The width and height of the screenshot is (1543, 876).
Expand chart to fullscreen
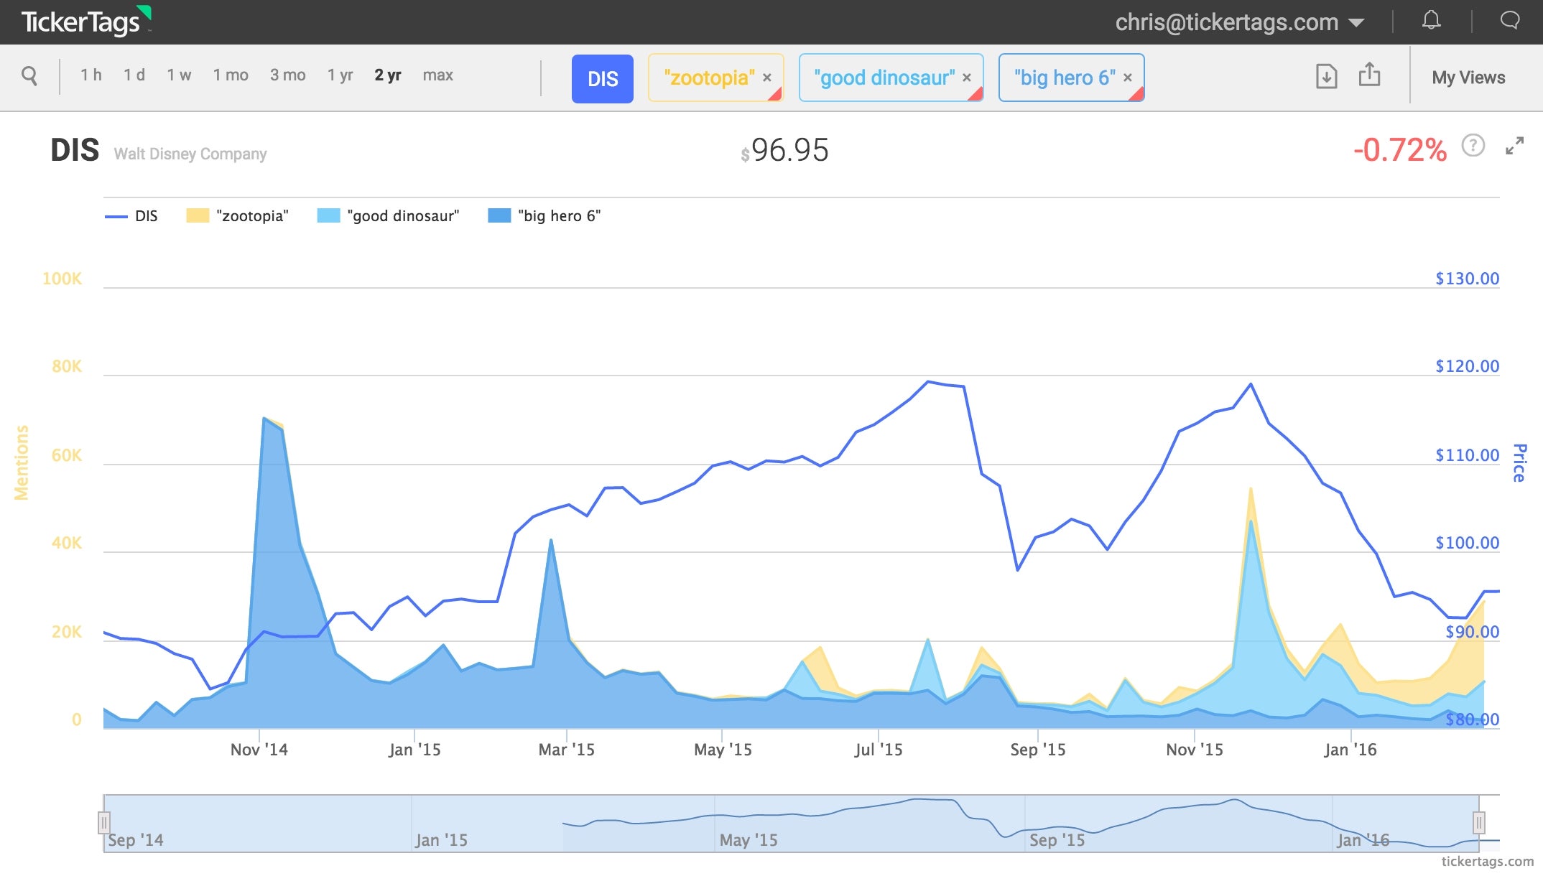pyautogui.click(x=1514, y=146)
